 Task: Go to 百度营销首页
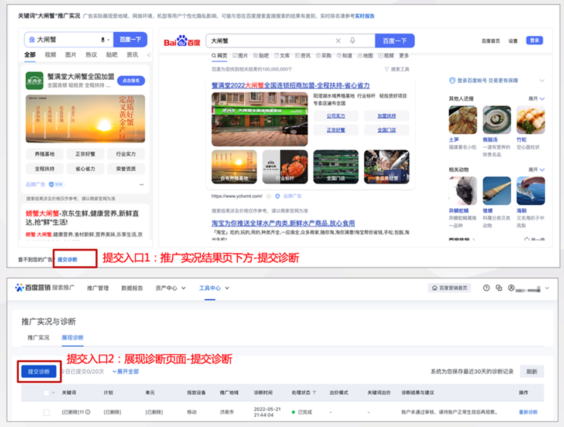coord(450,288)
